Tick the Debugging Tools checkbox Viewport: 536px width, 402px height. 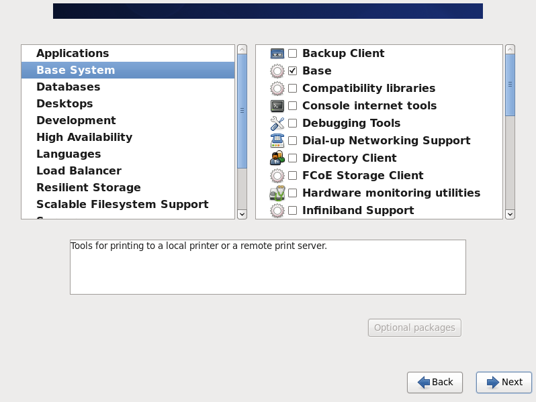[293, 123]
